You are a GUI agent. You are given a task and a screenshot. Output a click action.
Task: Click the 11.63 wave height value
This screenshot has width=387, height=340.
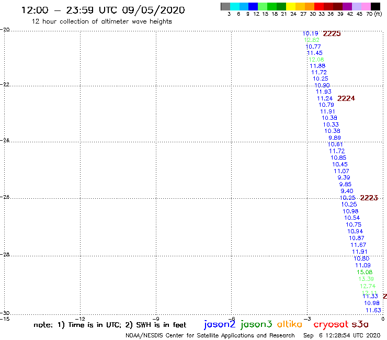373,310
